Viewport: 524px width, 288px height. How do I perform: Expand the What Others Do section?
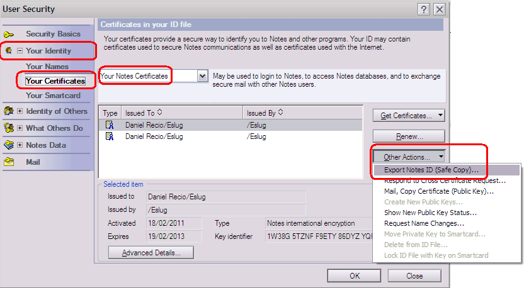pyautogui.click(x=20, y=128)
